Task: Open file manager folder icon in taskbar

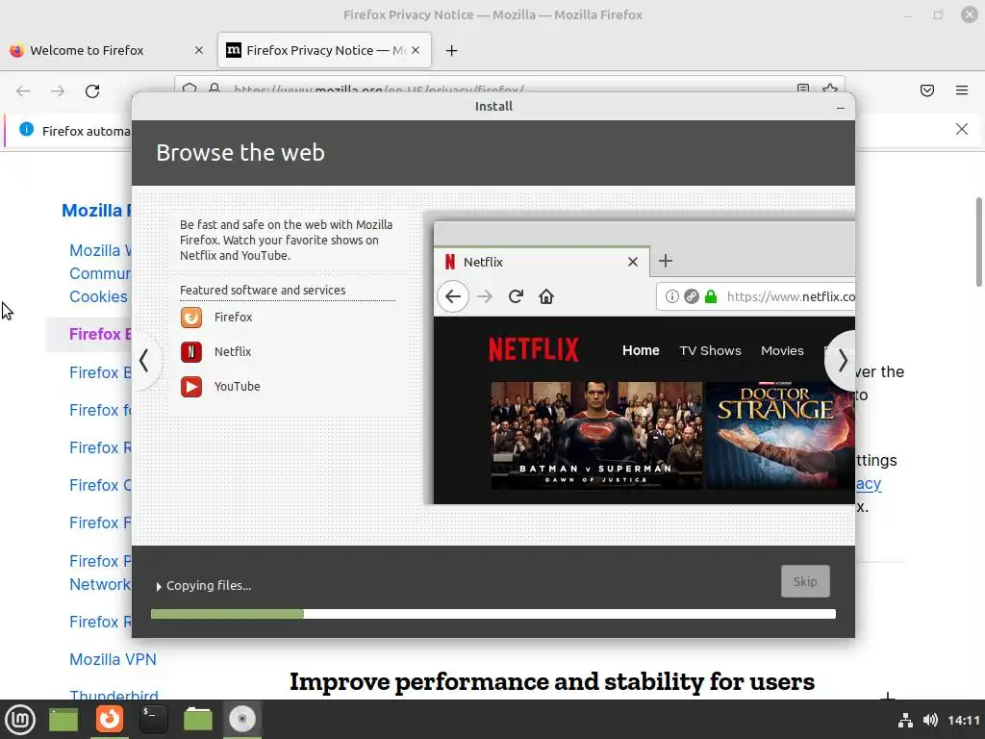Action: (198, 720)
